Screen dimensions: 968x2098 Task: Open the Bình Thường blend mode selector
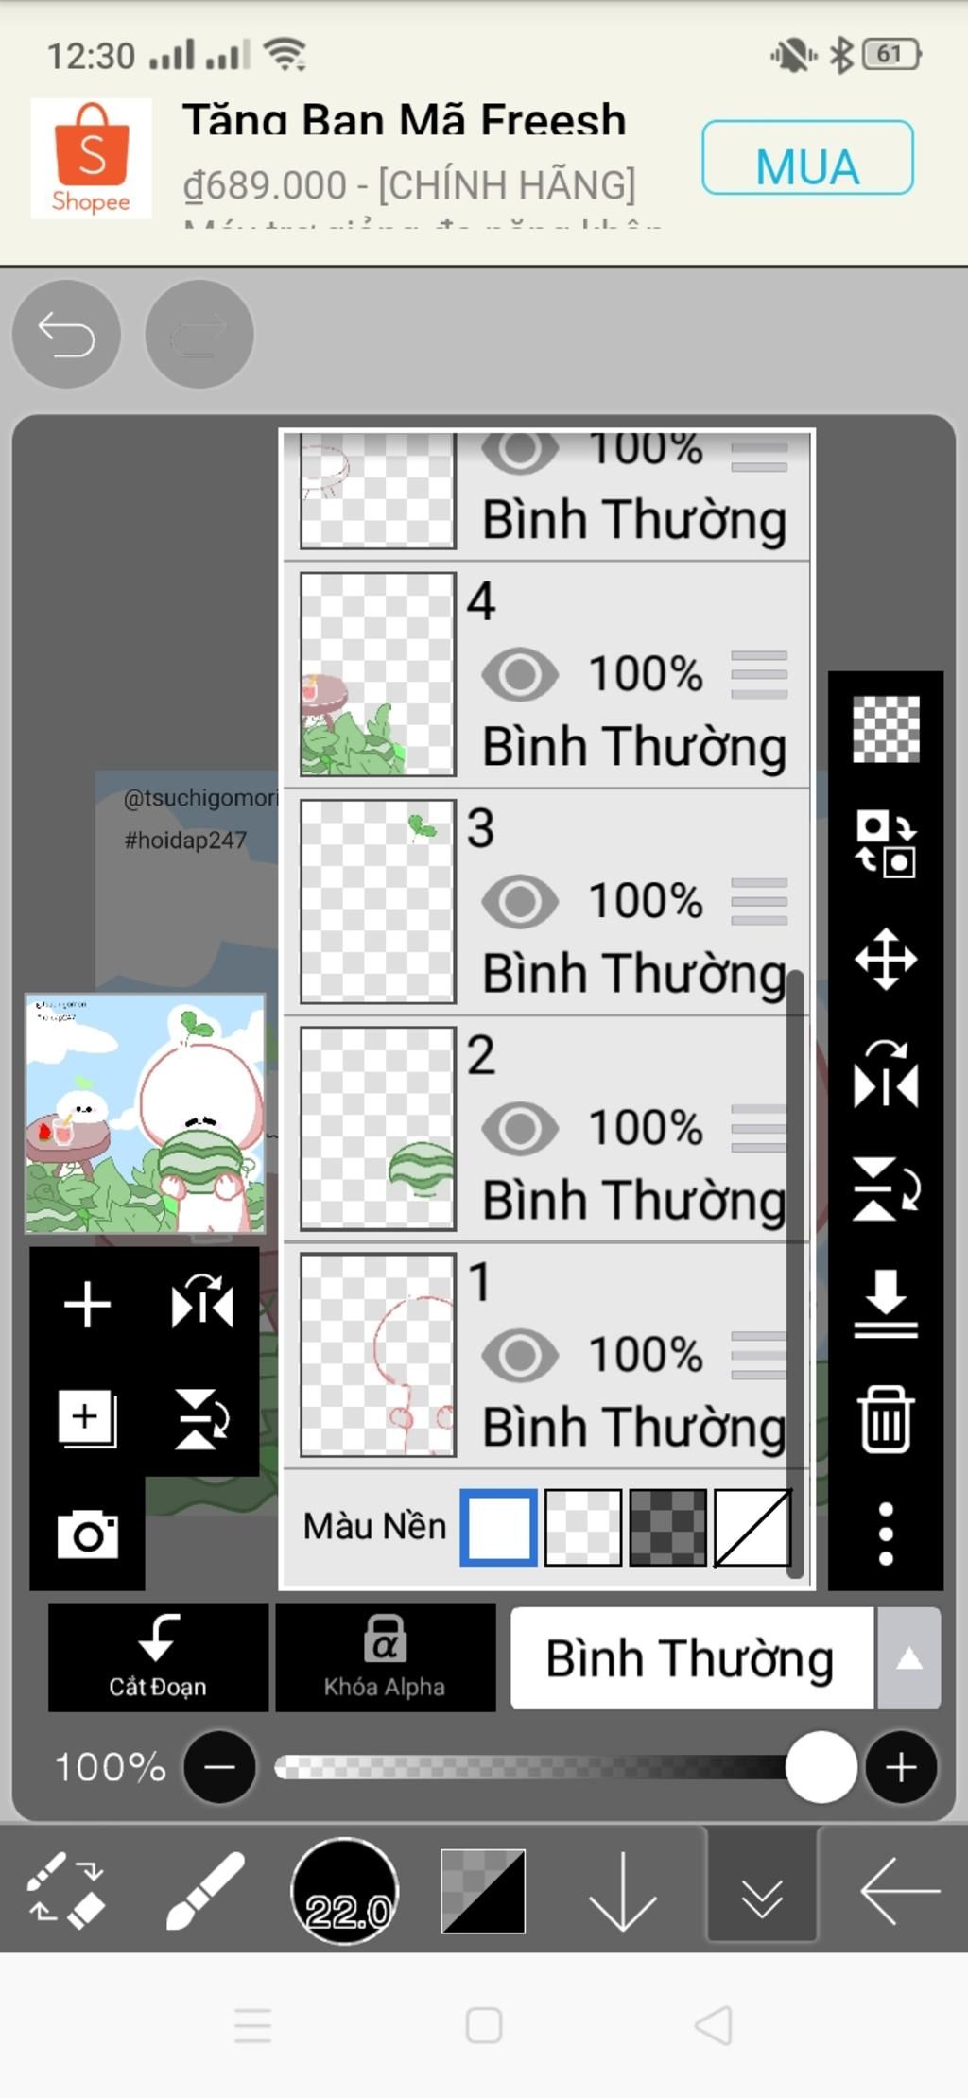tap(692, 1658)
